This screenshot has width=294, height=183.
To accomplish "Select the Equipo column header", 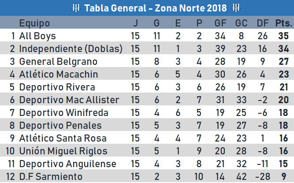I will point(35,23).
